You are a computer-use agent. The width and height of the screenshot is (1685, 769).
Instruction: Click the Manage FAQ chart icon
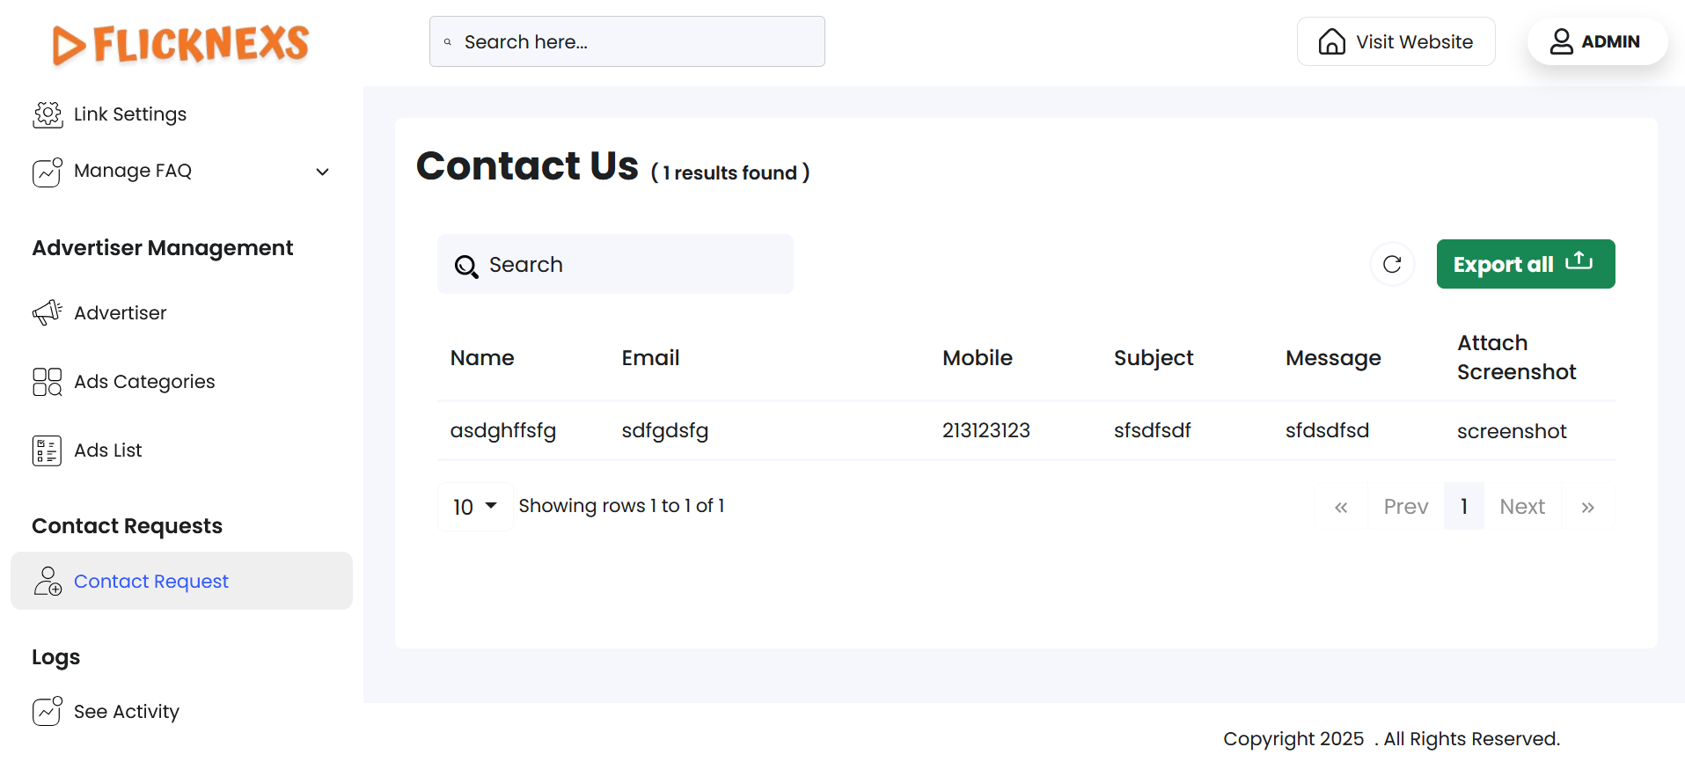click(x=48, y=172)
